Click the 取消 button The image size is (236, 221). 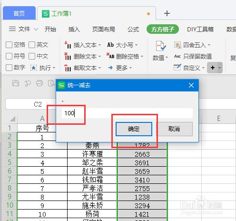click(x=174, y=129)
